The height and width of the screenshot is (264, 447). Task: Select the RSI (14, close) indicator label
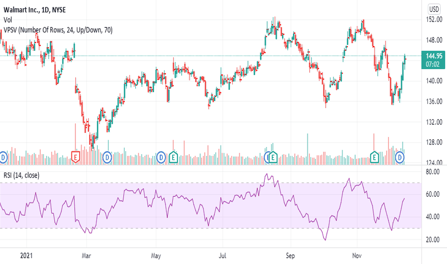pyautogui.click(x=22, y=175)
